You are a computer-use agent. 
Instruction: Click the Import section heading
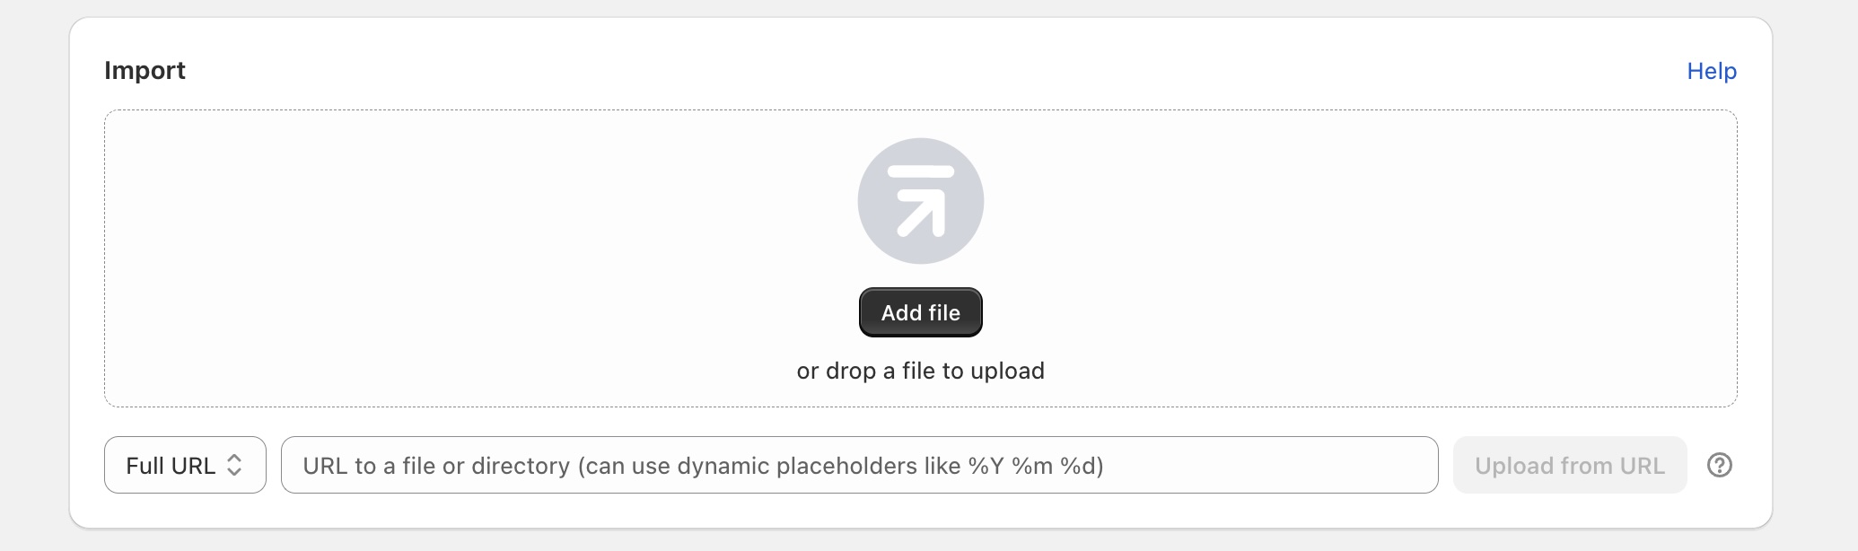(x=145, y=70)
